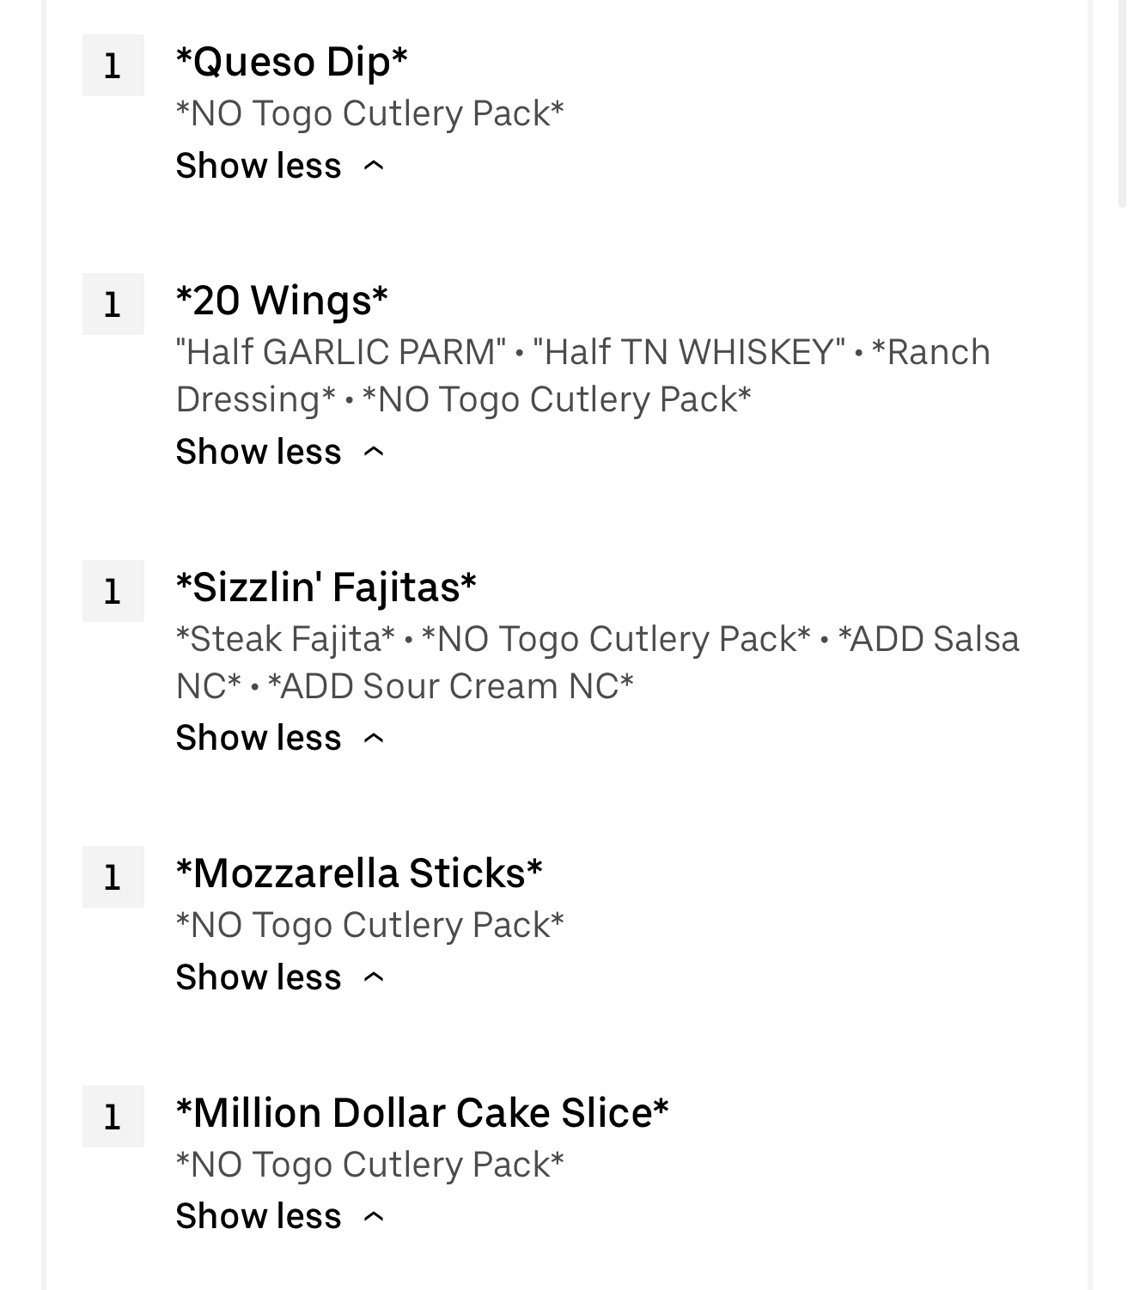
Task: Click Show less below Million Dollar Cake Slice
Action: tap(259, 1216)
